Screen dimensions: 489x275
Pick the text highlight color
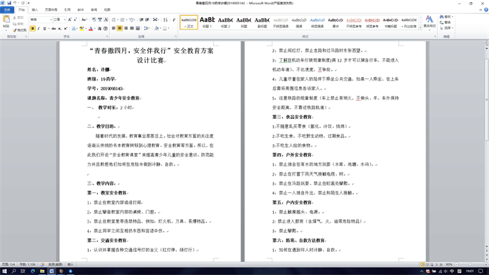coord(82,29)
